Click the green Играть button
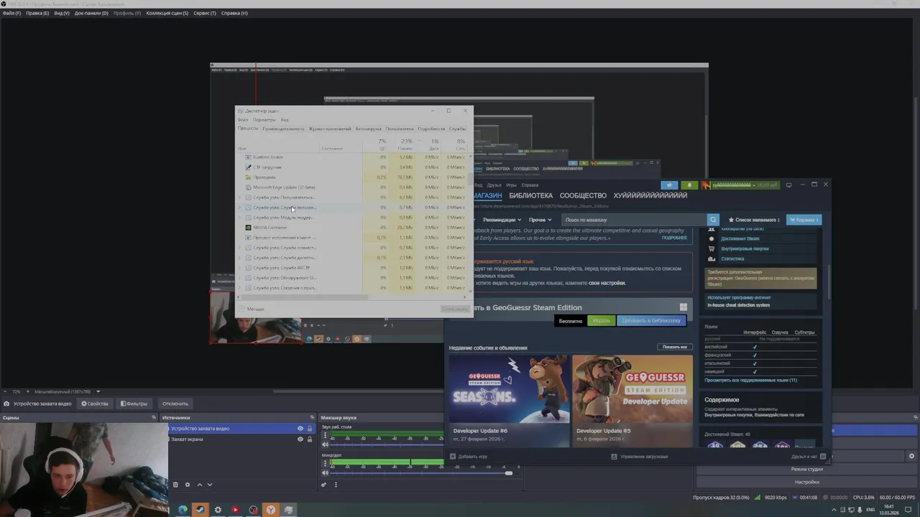The image size is (920, 517). click(602, 321)
